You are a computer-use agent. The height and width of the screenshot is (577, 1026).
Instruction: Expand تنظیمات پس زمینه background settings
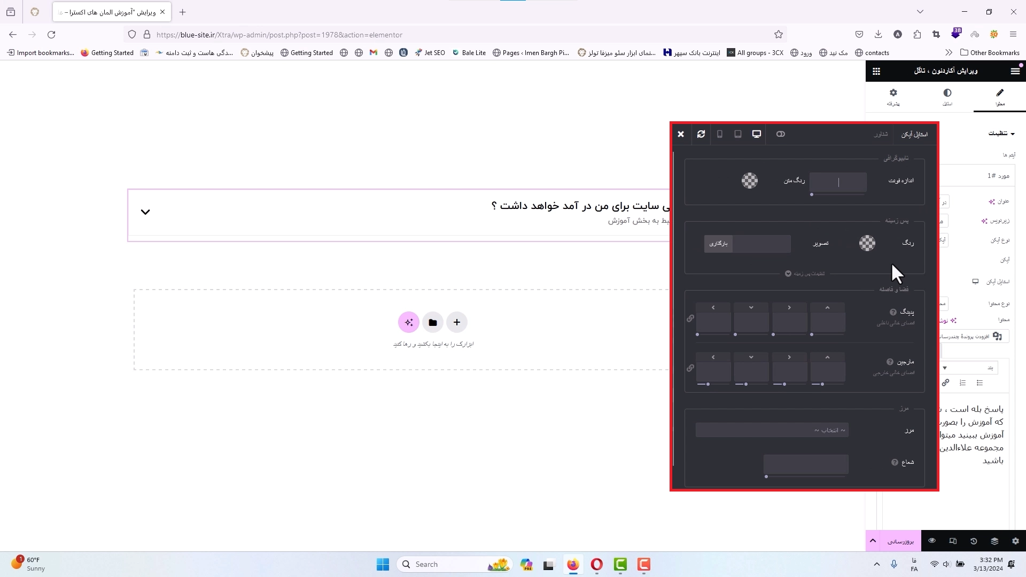coord(805,274)
